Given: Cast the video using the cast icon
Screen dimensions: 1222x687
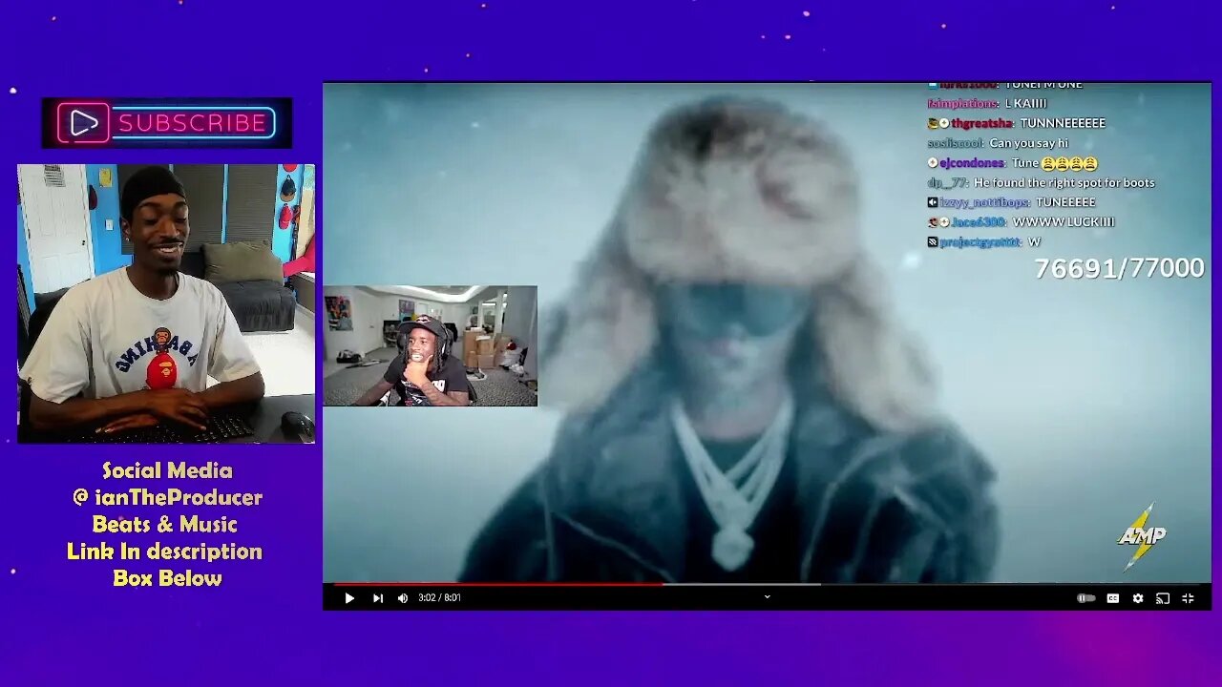Looking at the screenshot, I should click(x=1163, y=598).
